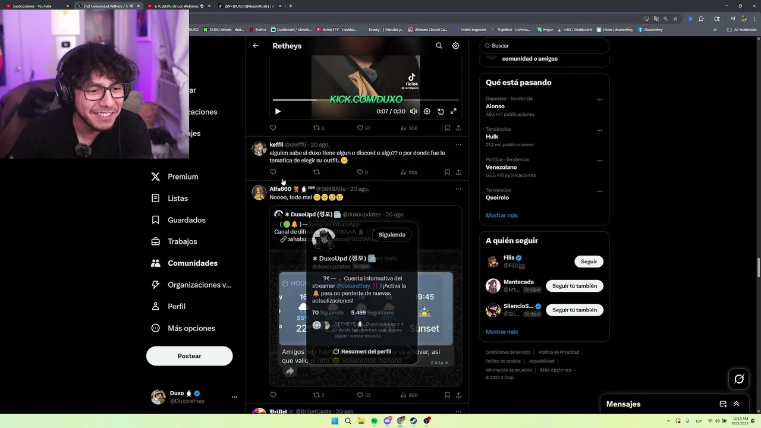Screen dimensions: 761x428
Task: Open Guardados in the sidebar
Action: (178, 220)
